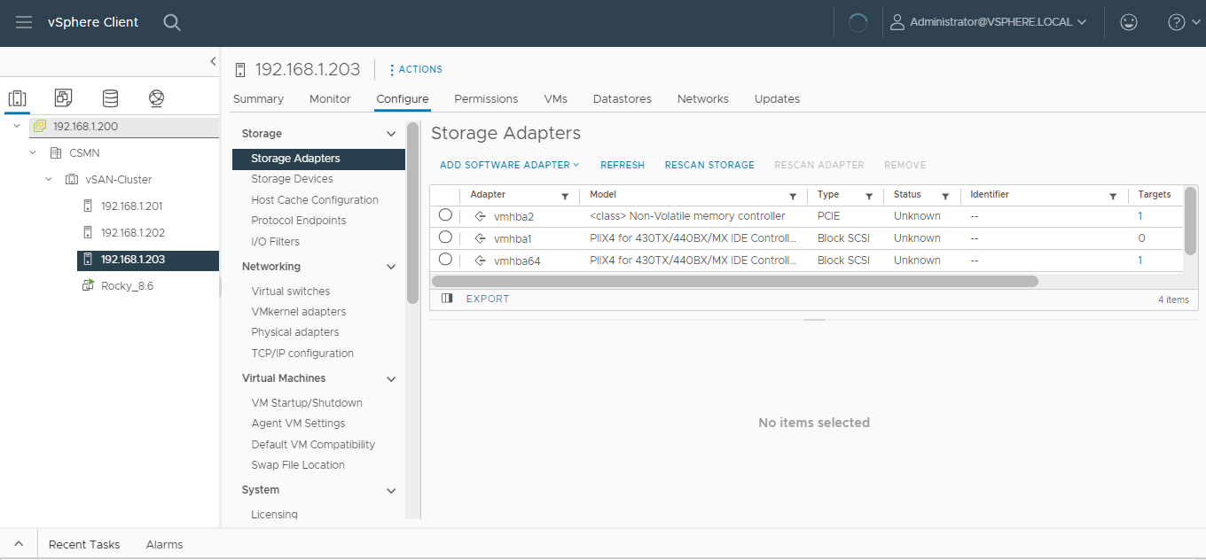Click Export below the adapters table
Screen dimensions: 1206x560
click(x=488, y=299)
